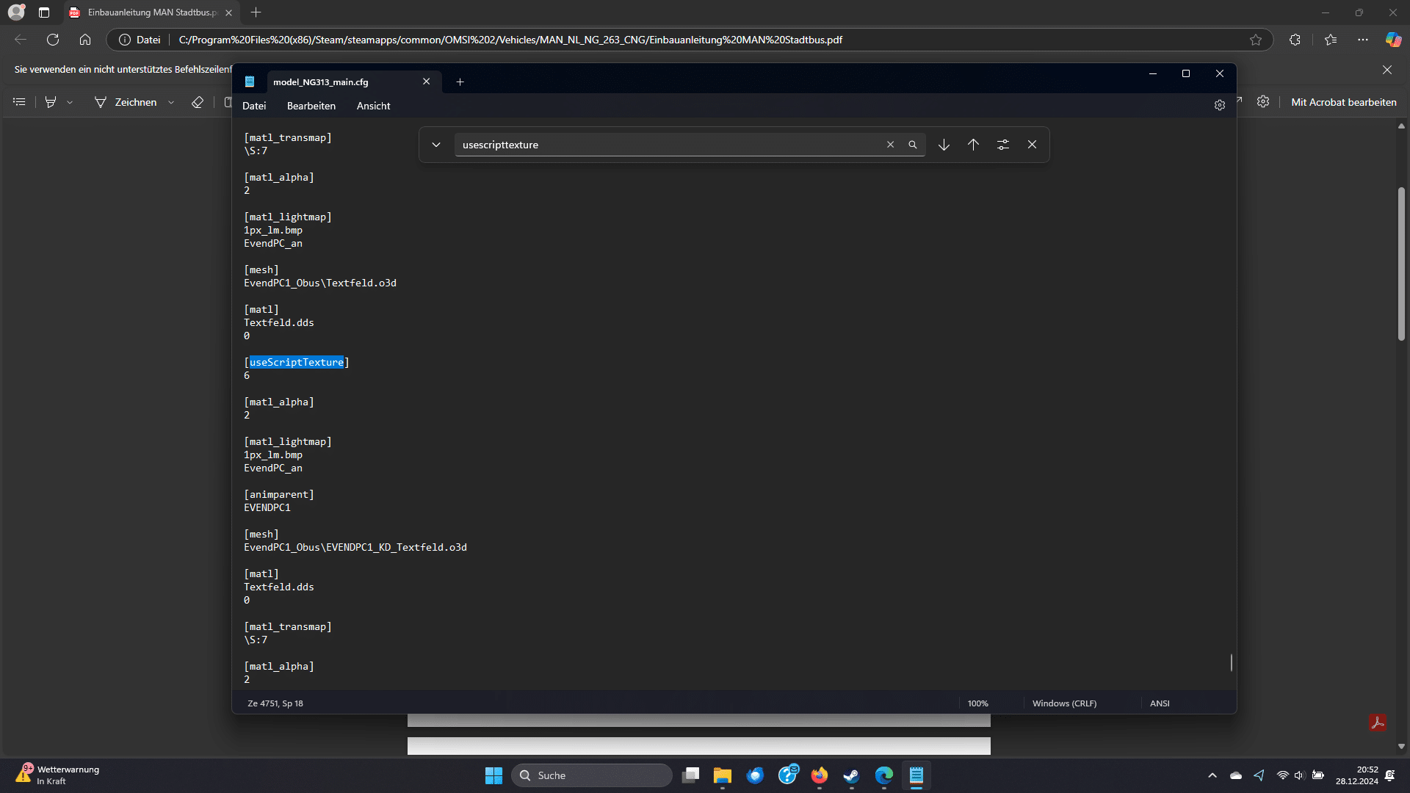
Task: Select the eraser tool in PDF toolbar
Action: click(198, 102)
